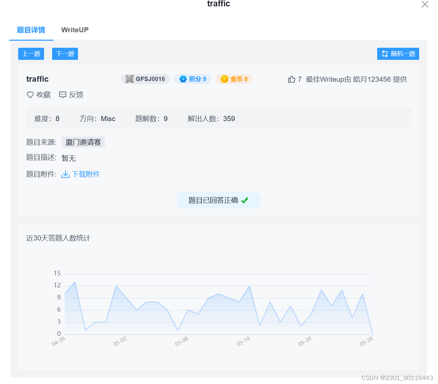Click the green checkmark in 题目已回答正确

pos(245,200)
